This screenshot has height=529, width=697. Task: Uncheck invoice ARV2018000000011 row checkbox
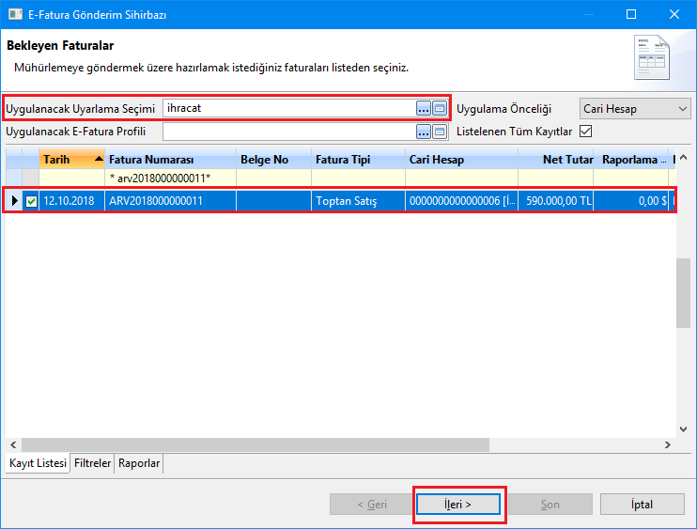tap(31, 201)
